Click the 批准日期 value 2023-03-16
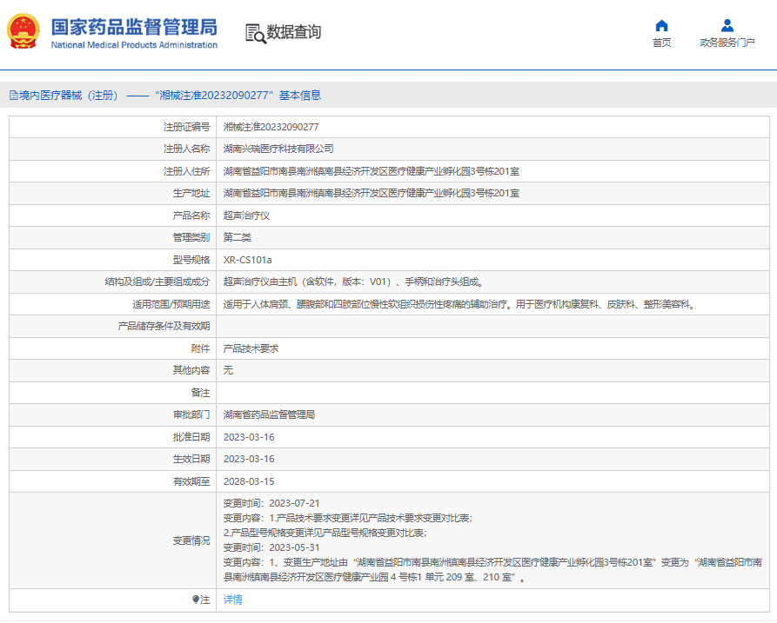Screen dimensions: 777x623 tap(249, 437)
